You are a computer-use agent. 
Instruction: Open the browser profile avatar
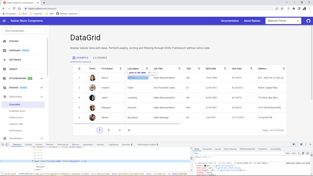coord(304,9)
